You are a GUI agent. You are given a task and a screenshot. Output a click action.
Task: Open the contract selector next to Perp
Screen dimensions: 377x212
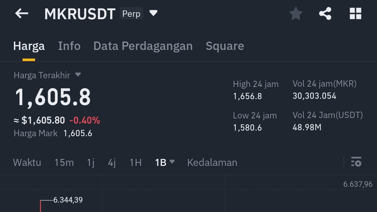(x=154, y=13)
